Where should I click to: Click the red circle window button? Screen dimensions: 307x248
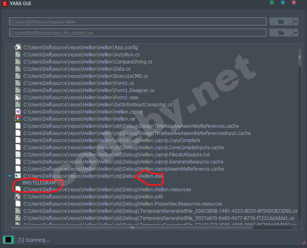coord(294,2)
